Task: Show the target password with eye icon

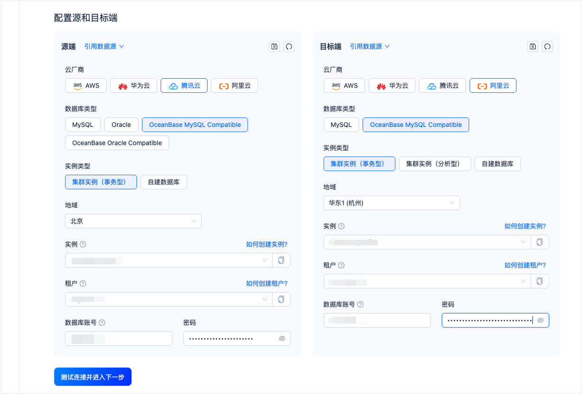Action: click(x=540, y=321)
